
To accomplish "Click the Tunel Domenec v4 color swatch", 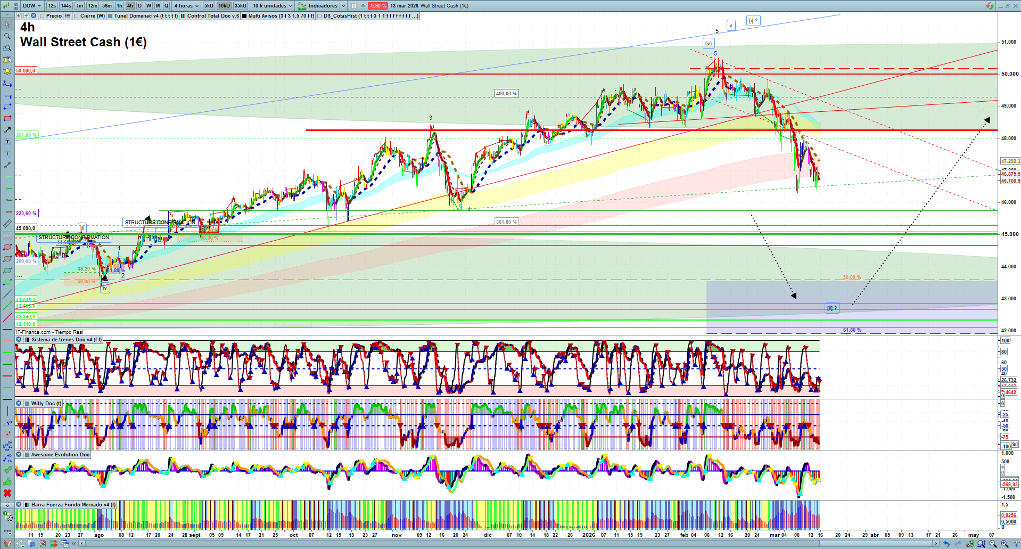I will pyautogui.click(x=110, y=16).
